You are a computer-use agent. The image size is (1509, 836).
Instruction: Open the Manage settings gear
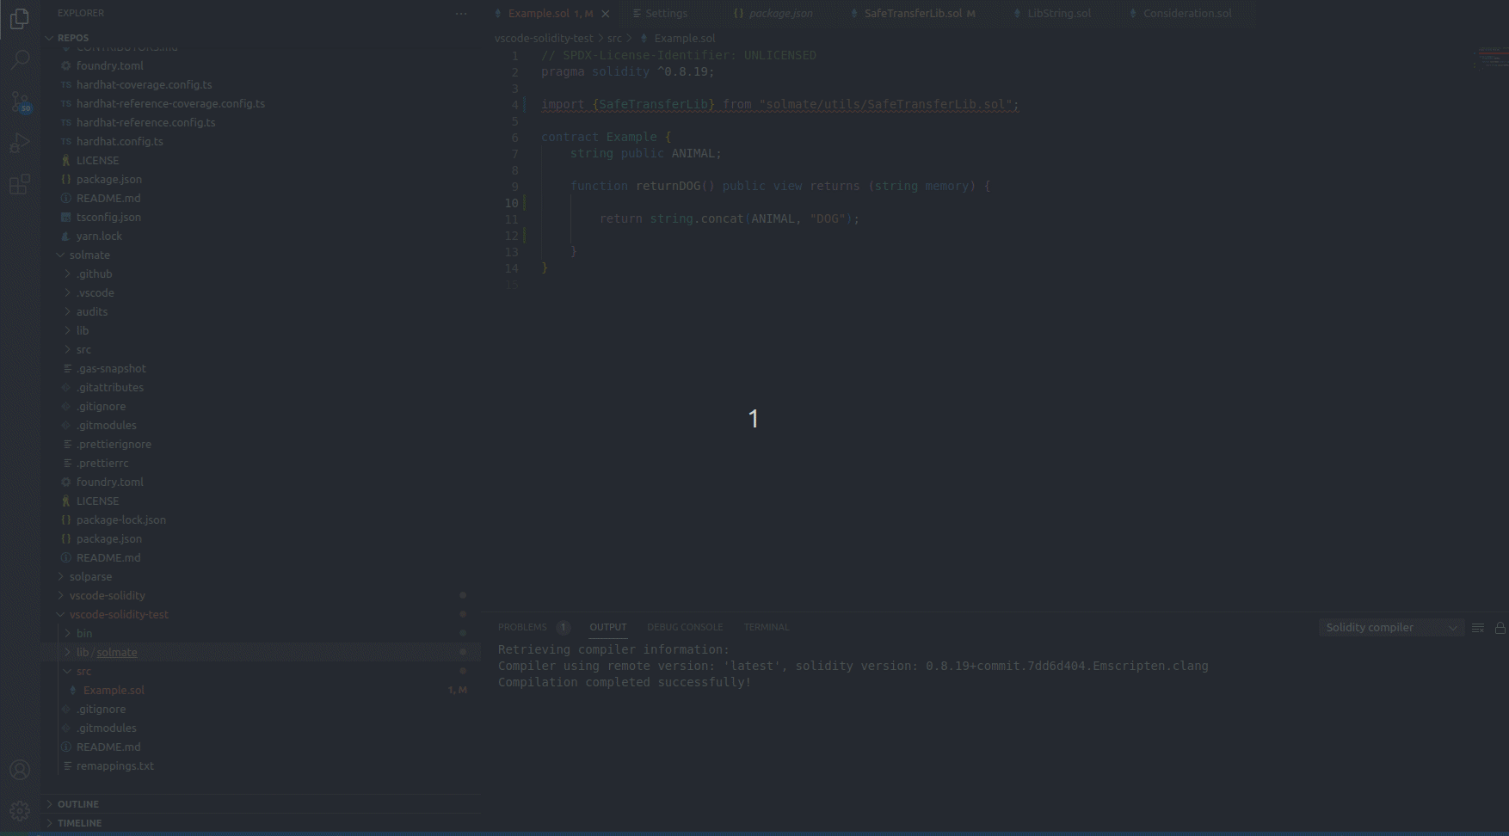pyautogui.click(x=19, y=810)
